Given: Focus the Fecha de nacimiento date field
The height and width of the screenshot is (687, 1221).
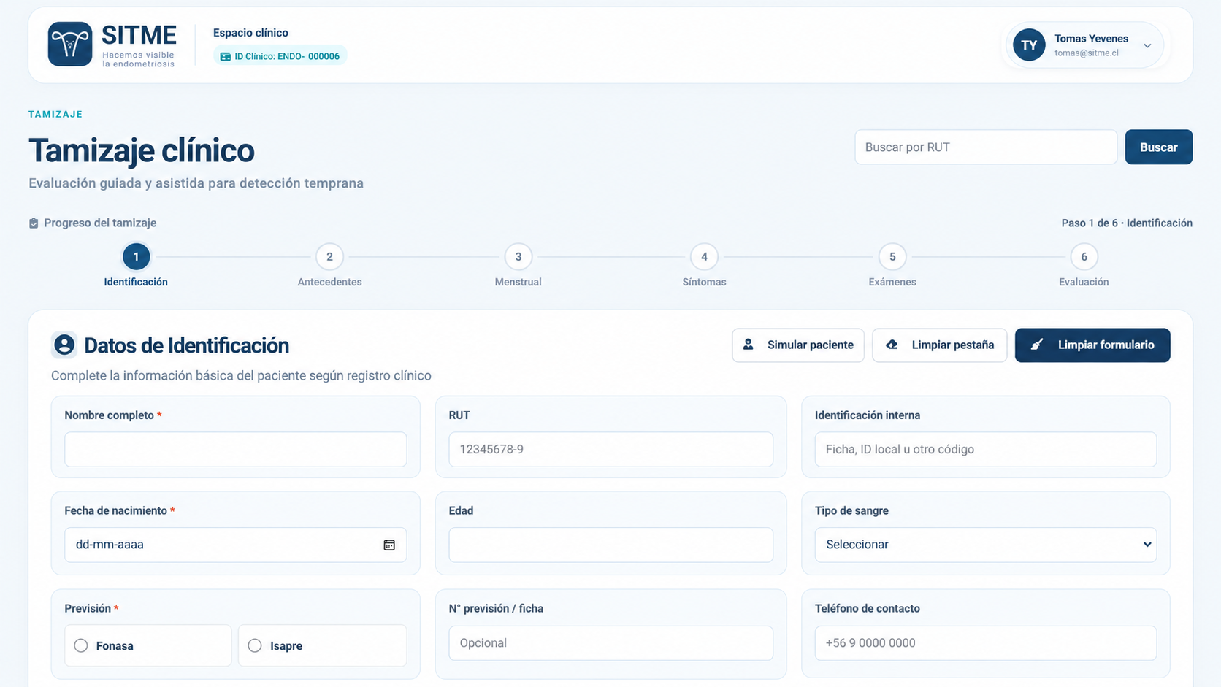Looking at the screenshot, I should (235, 545).
